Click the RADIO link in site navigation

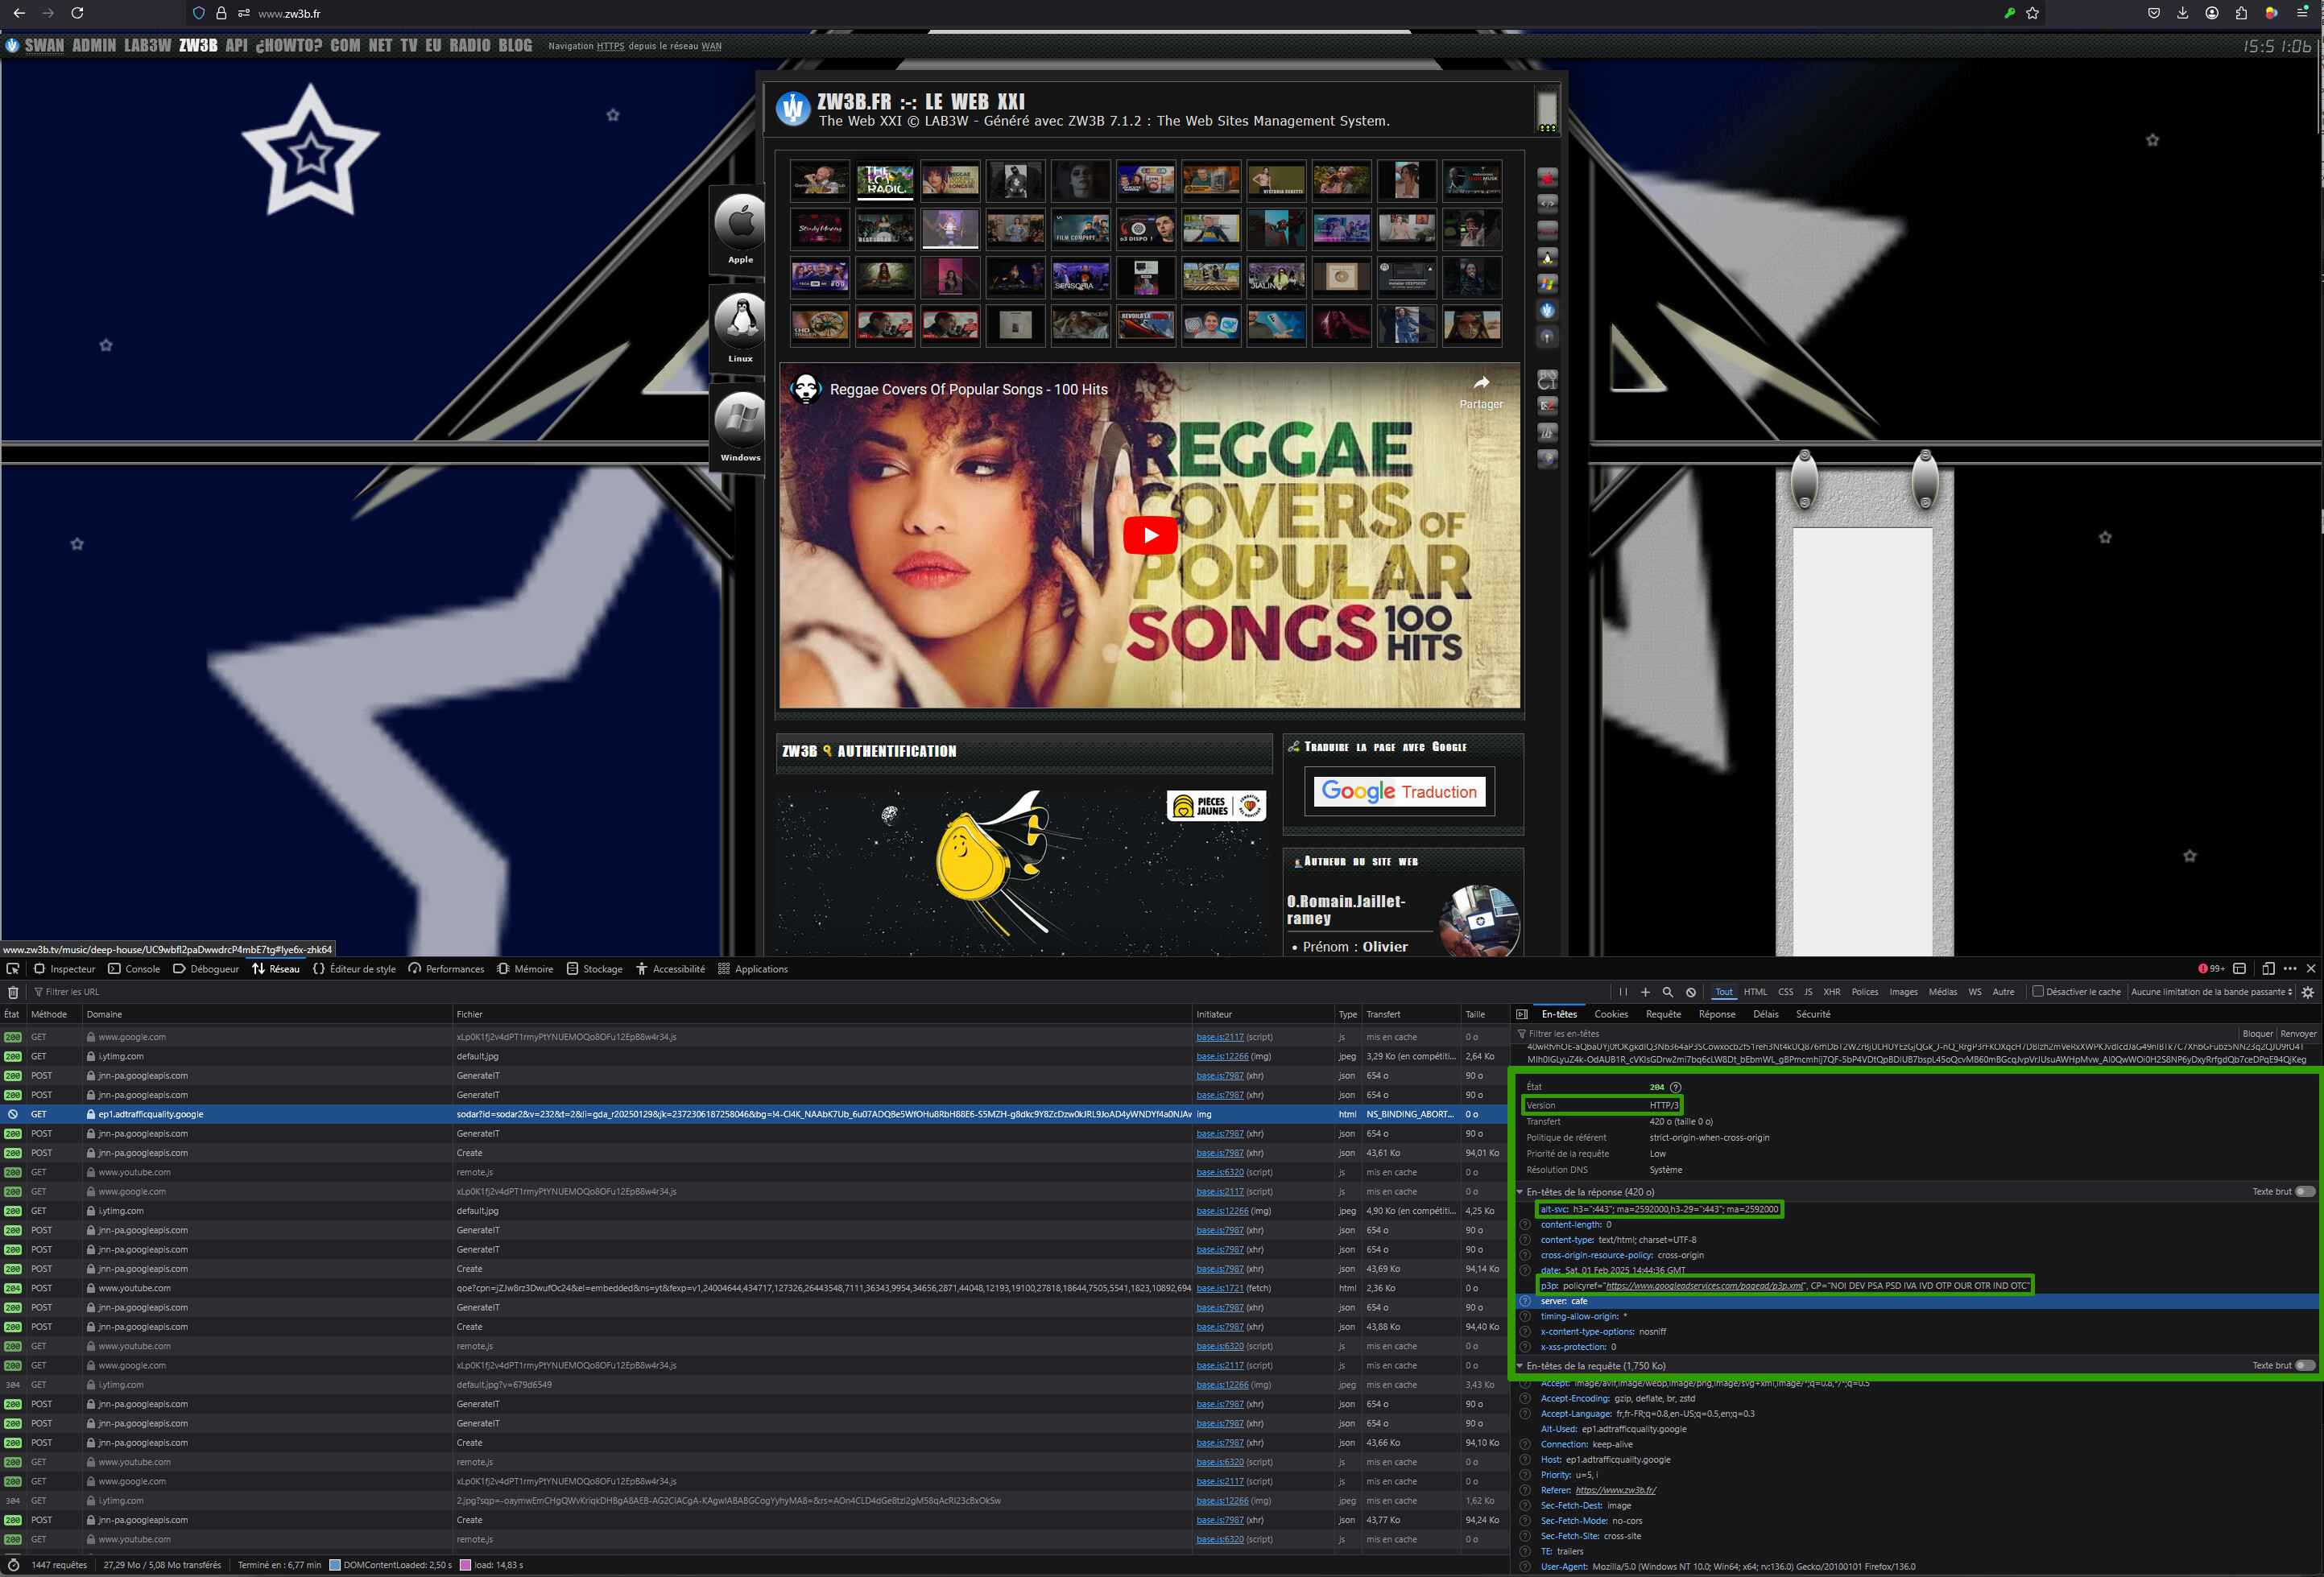tap(470, 45)
